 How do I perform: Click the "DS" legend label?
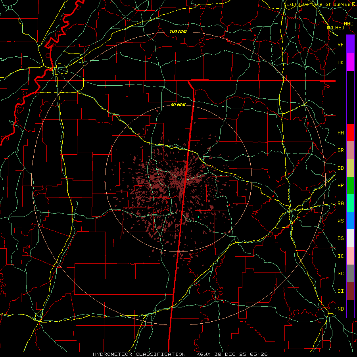[x=340, y=238]
